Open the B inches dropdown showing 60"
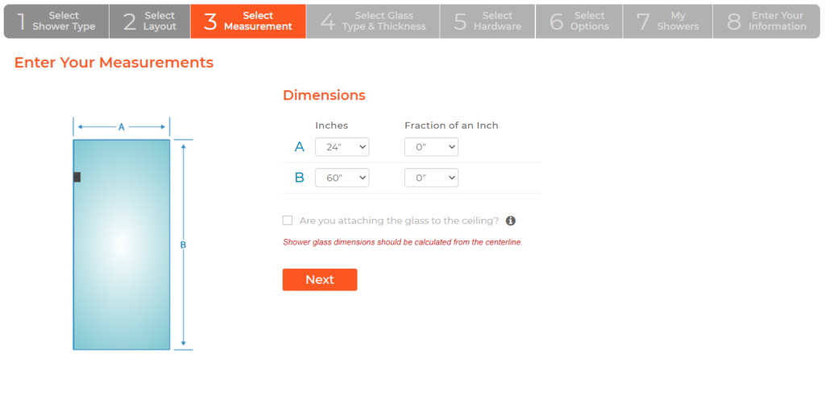This screenshot has width=825, height=407. coord(342,178)
